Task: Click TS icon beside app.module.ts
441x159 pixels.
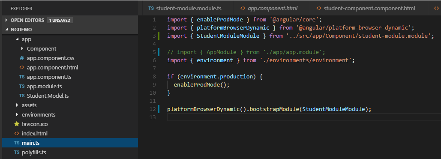Action: (x=22, y=86)
